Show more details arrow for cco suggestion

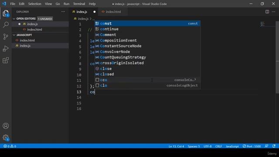click(195, 79)
